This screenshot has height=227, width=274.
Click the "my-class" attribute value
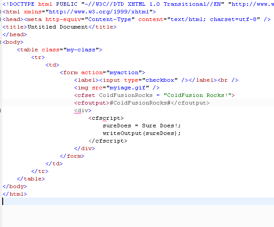tap(81, 50)
